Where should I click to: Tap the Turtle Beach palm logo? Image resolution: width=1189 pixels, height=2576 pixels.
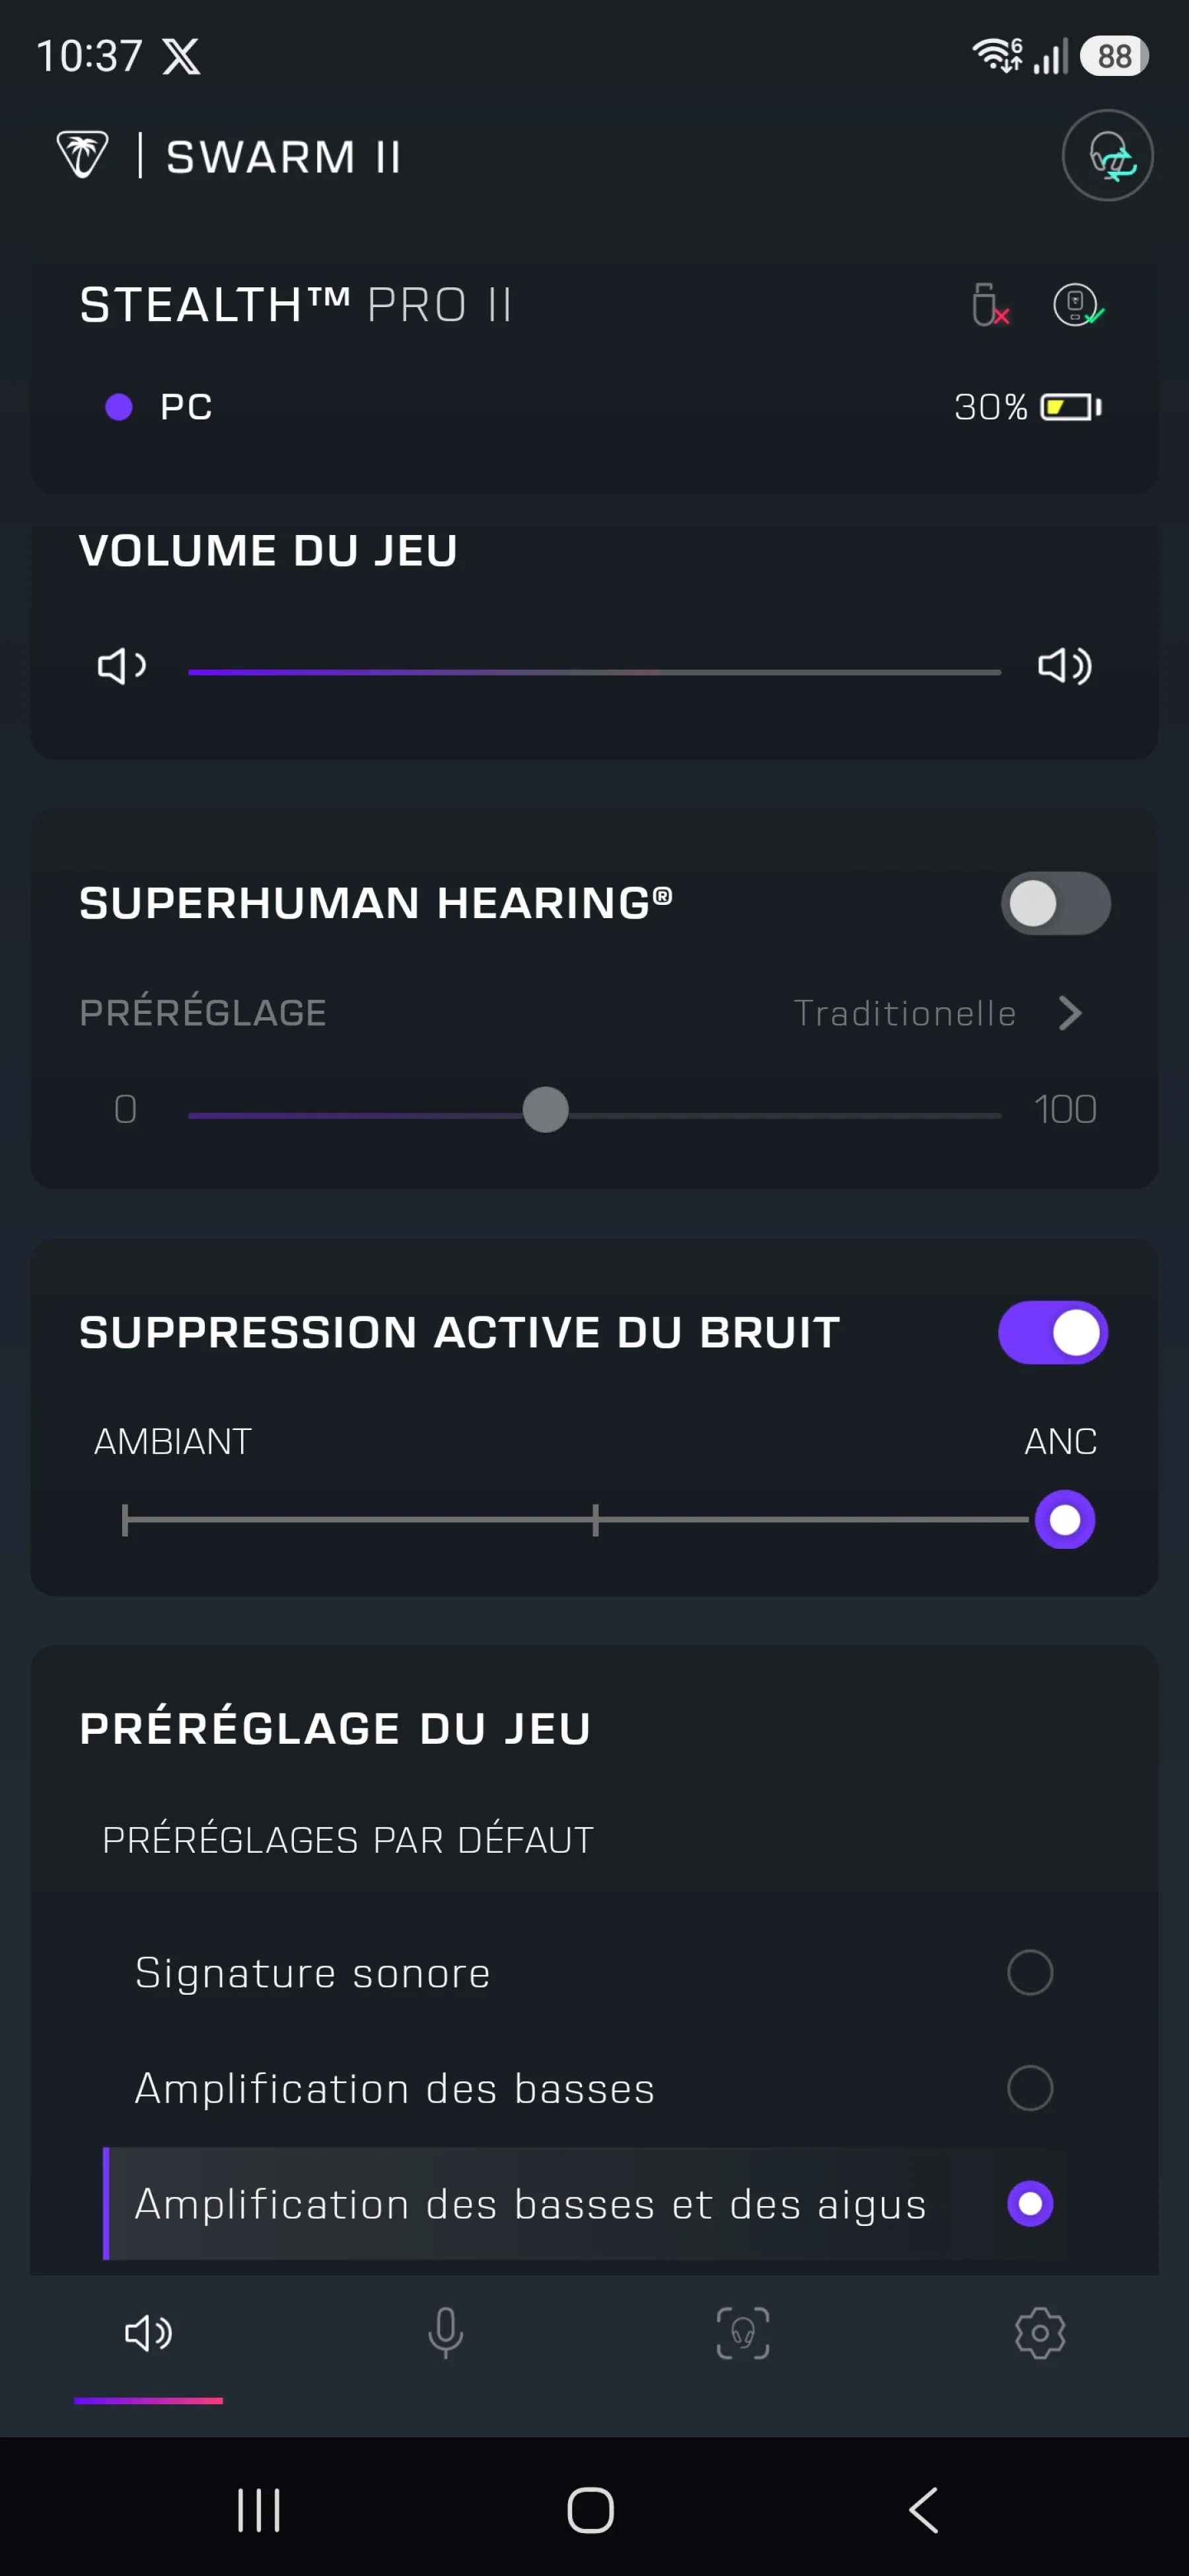point(82,155)
